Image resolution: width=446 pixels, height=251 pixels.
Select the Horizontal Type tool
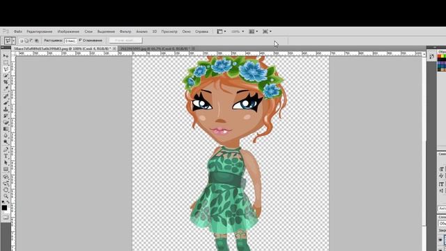click(x=6, y=156)
